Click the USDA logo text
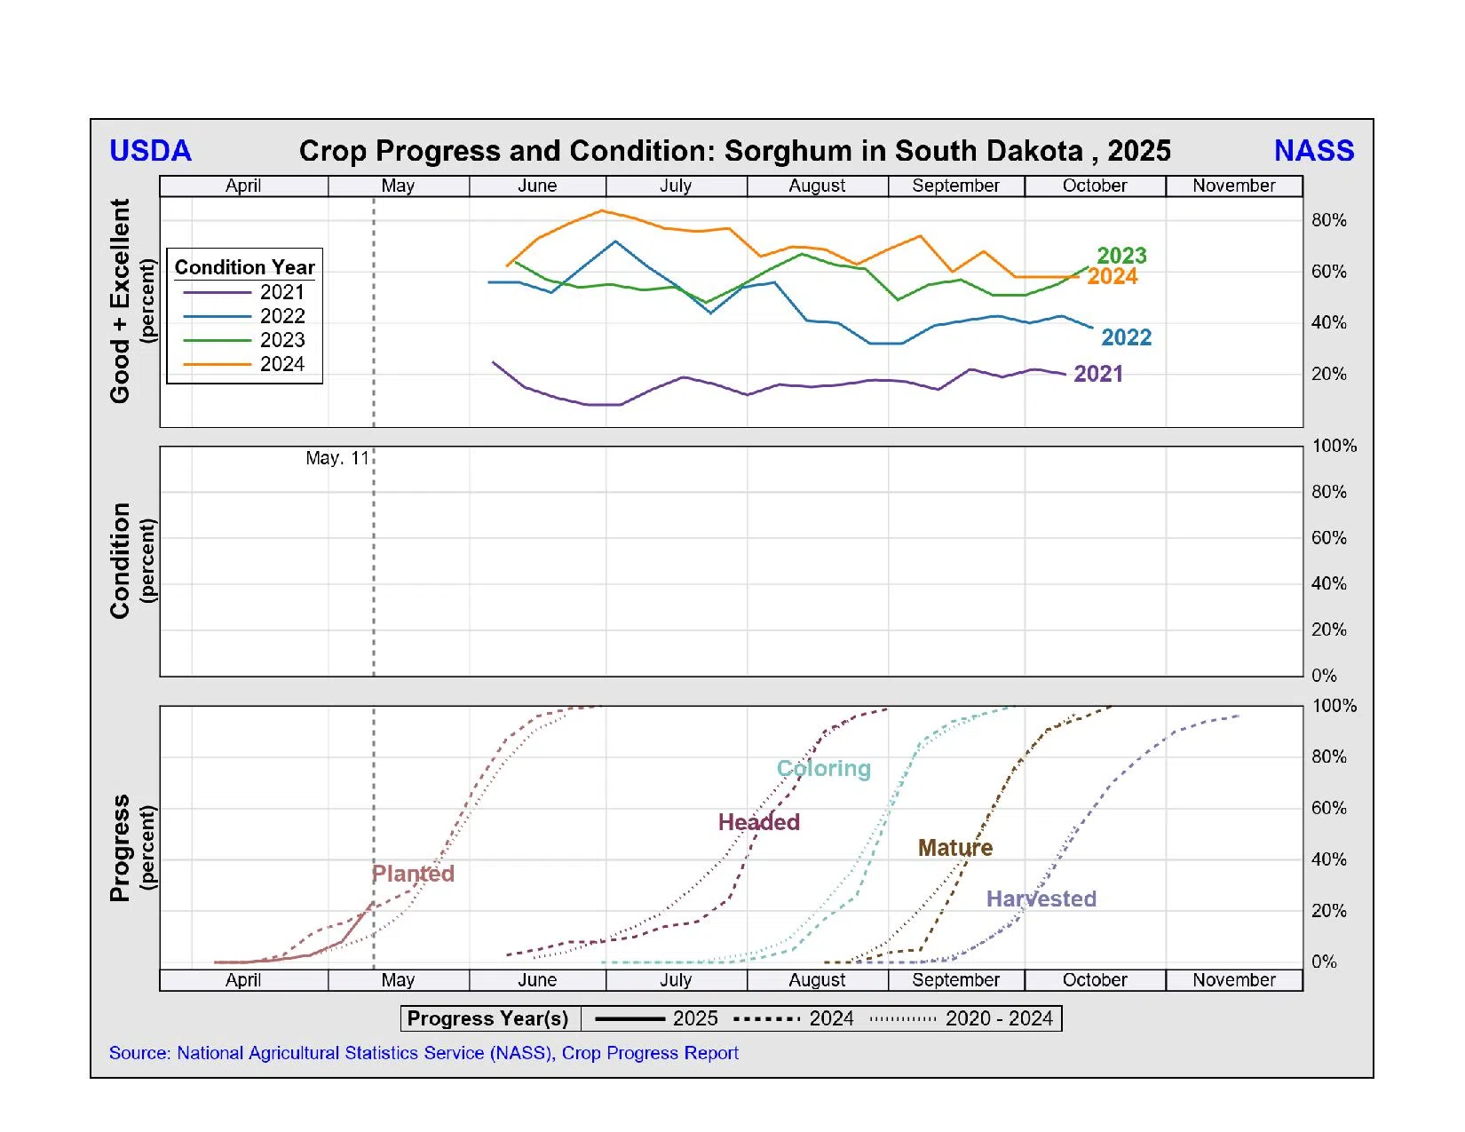 (x=150, y=151)
